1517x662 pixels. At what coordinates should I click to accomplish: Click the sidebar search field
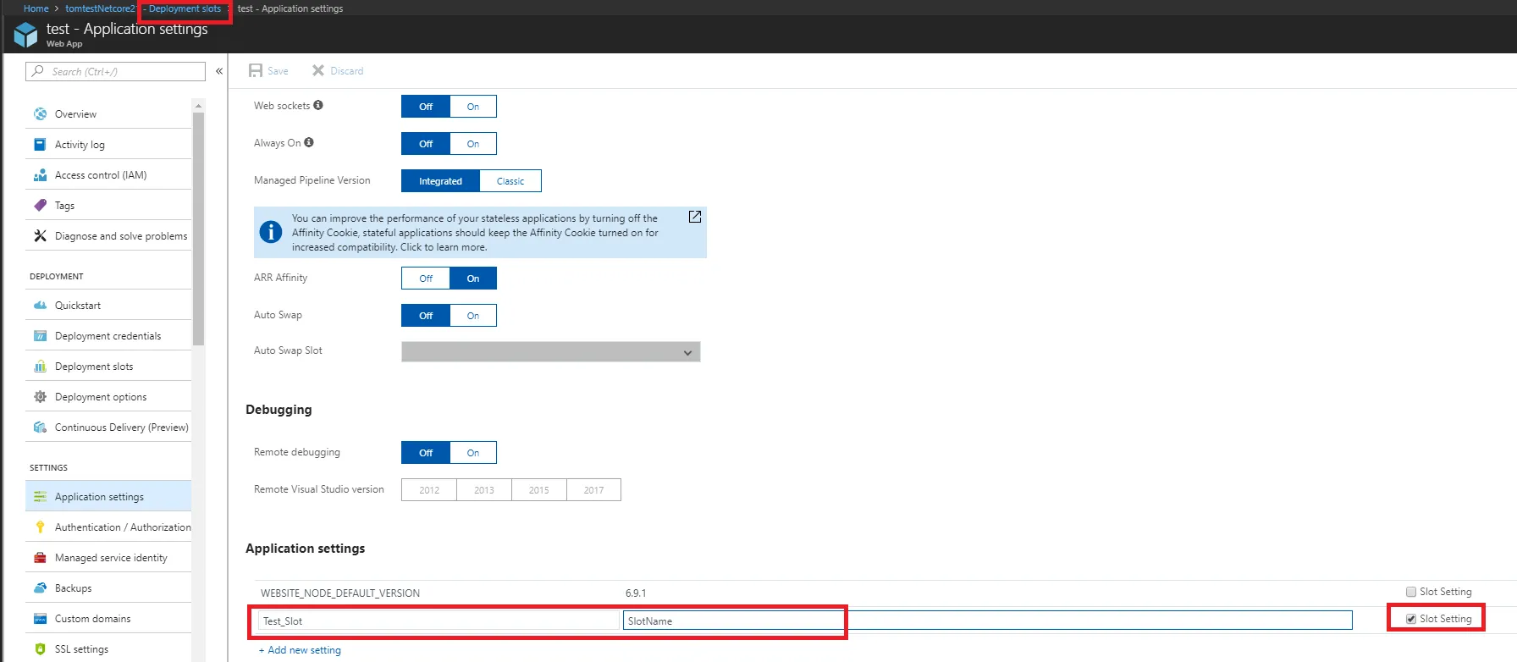(x=116, y=71)
